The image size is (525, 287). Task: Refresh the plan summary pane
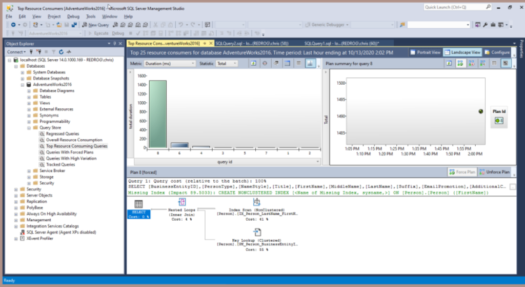pyautogui.click(x=449, y=63)
